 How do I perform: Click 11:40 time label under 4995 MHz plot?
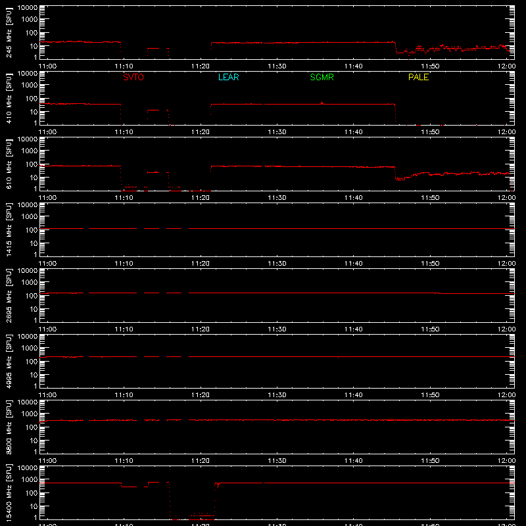coord(354,395)
